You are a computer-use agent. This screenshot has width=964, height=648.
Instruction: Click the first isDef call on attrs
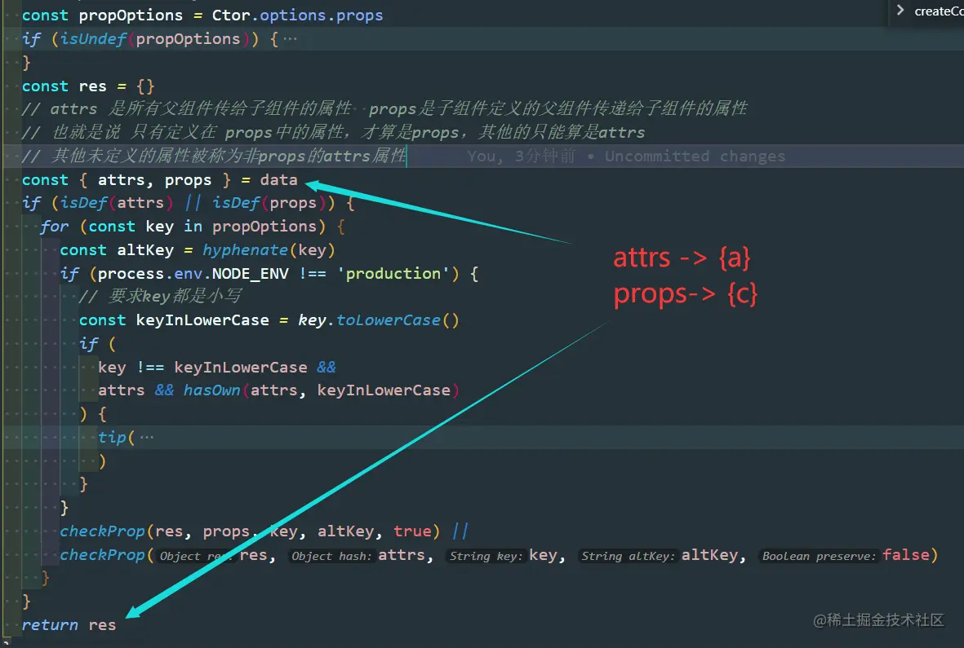click(x=83, y=203)
